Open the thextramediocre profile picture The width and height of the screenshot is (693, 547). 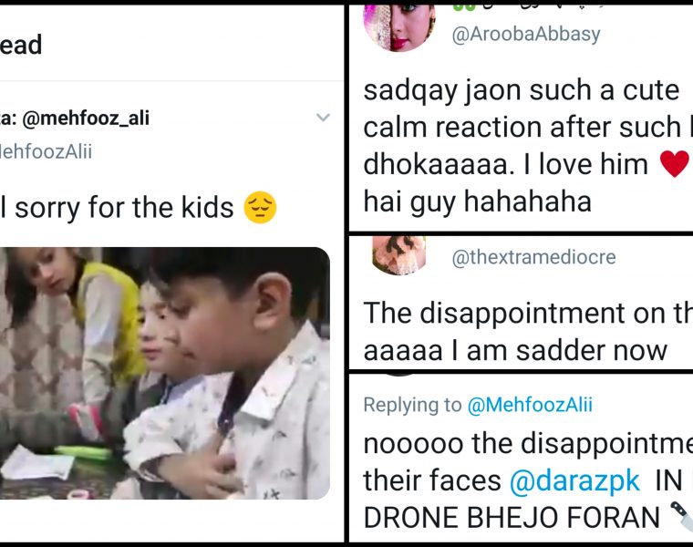pyautogui.click(x=398, y=255)
